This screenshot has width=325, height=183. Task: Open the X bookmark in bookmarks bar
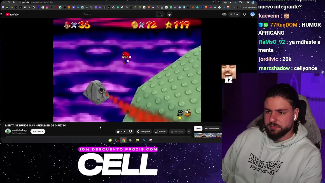(x=16, y=7)
